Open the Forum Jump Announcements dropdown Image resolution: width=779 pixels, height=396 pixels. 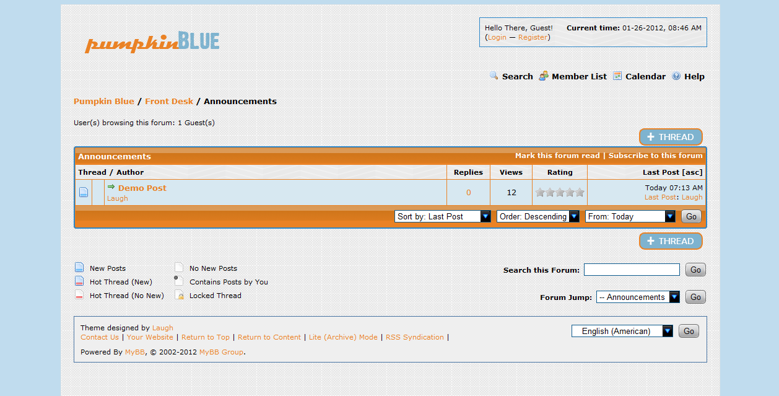[638, 297]
